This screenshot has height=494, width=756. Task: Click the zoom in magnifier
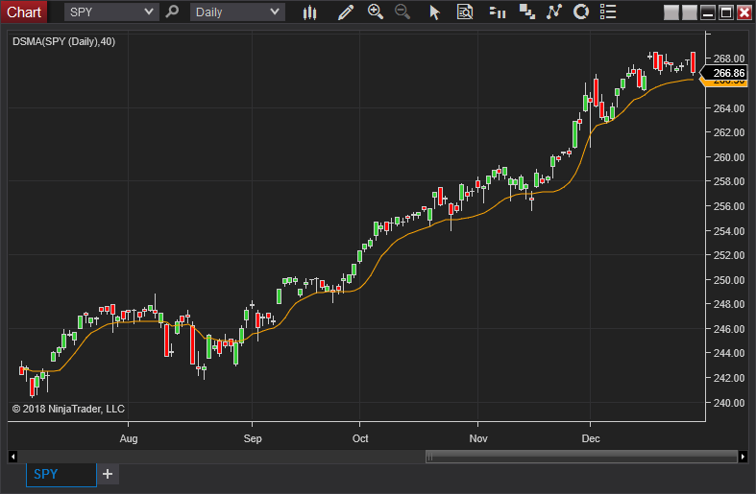click(x=376, y=12)
